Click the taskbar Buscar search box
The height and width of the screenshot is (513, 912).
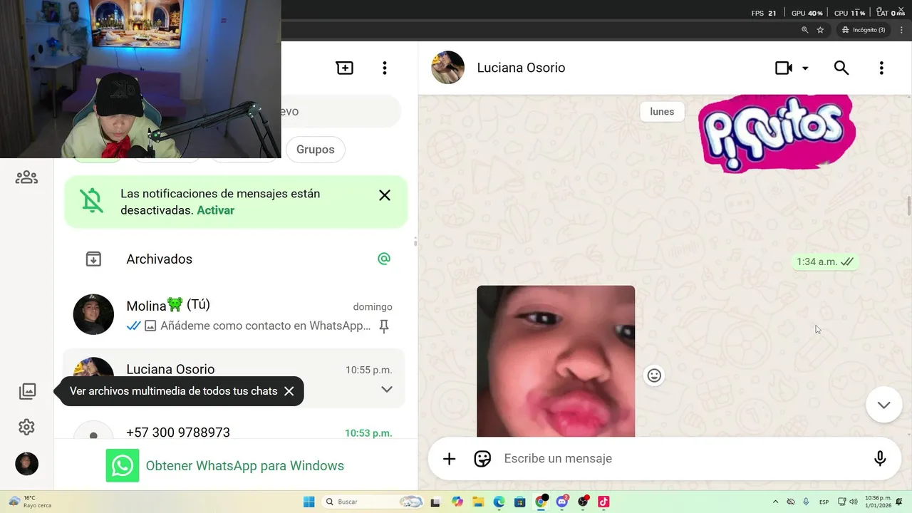pos(373,502)
